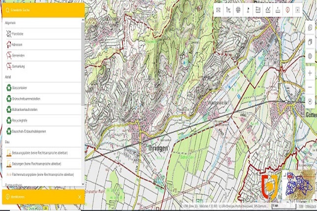Click the search panel scrollbar down arrow
This screenshot has width=317, height=211.
point(83,185)
